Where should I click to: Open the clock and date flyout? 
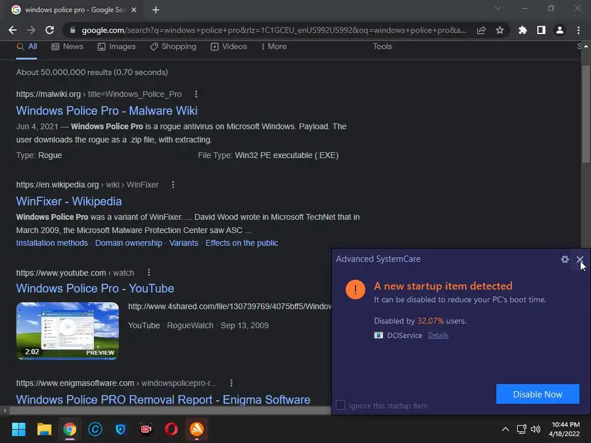coord(564,429)
